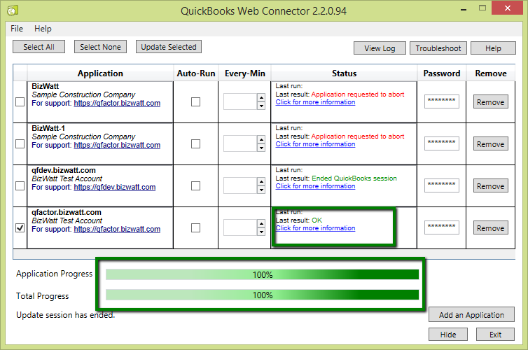The height and width of the screenshot is (350, 528).
Task: Click the Every-Min column header
Action: pos(245,73)
